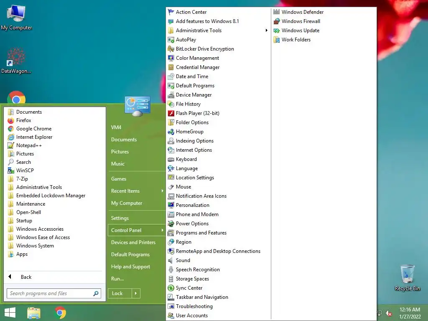Open the Speech Recognition microphone icon

pos(171,270)
